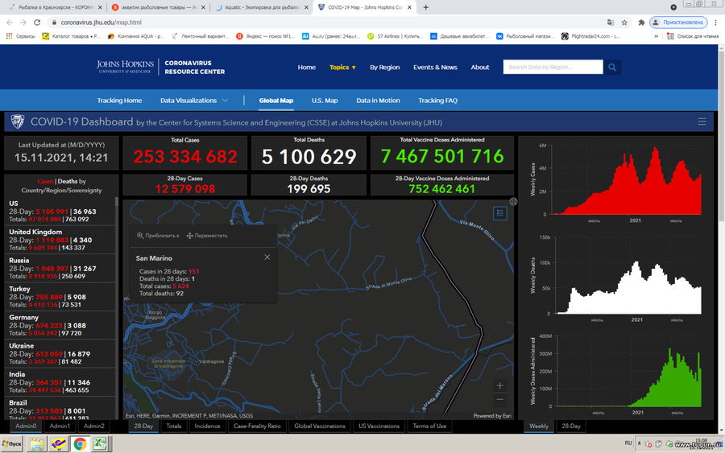Toggle the list to Deaths sorting

tap(68, 181)
